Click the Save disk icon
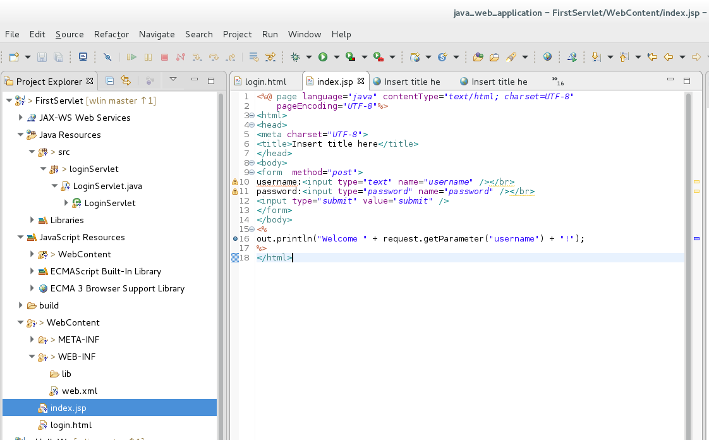 tap(42, 57)
